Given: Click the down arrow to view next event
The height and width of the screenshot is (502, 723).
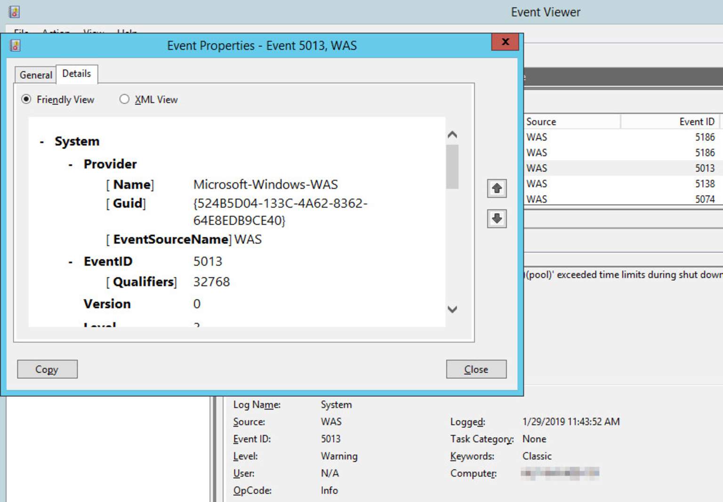Looking at the screenshot, I should (x=496, y=219).
